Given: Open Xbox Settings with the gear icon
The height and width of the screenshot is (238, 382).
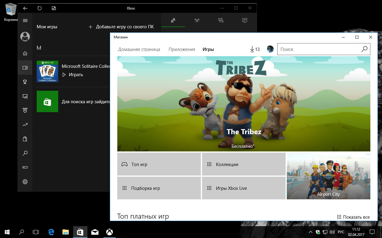Looking at the screenshot, I should click(25, 181).
